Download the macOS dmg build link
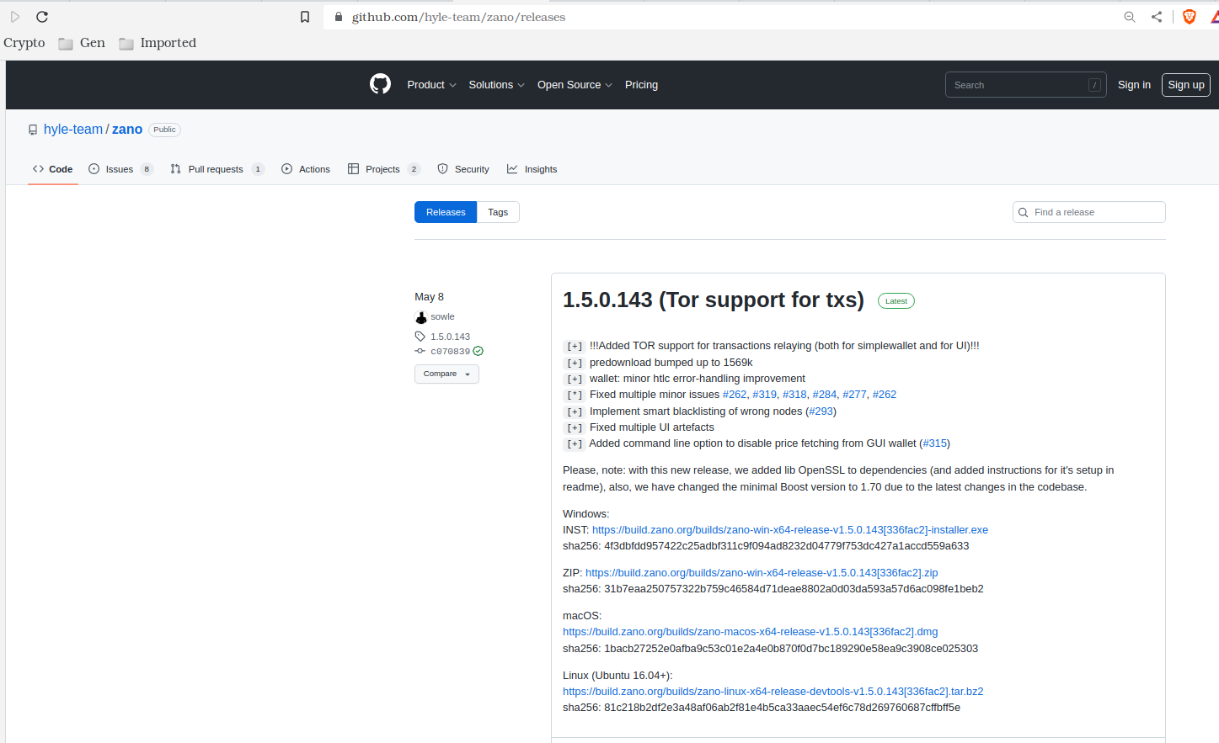The image size is (1219, 743). pyautogui.click(x=751, y=632)
